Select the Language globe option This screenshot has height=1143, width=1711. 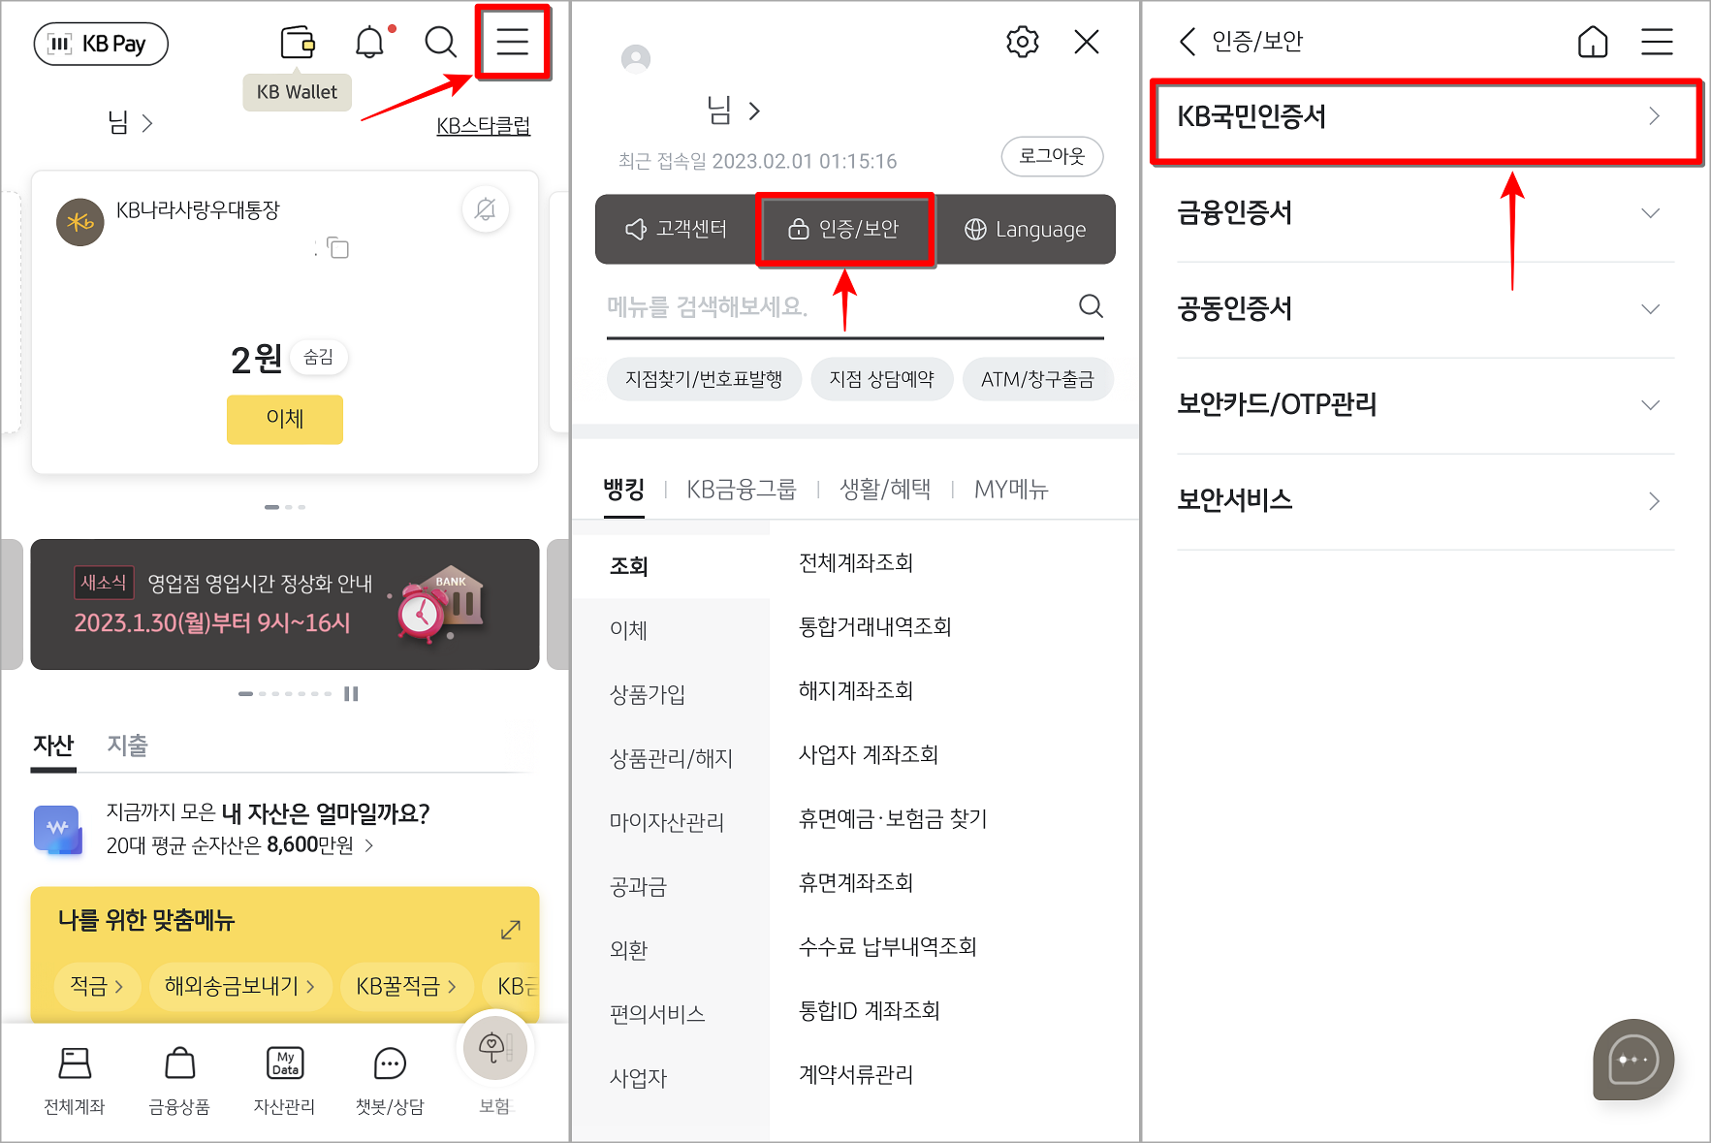point(1025,229)
